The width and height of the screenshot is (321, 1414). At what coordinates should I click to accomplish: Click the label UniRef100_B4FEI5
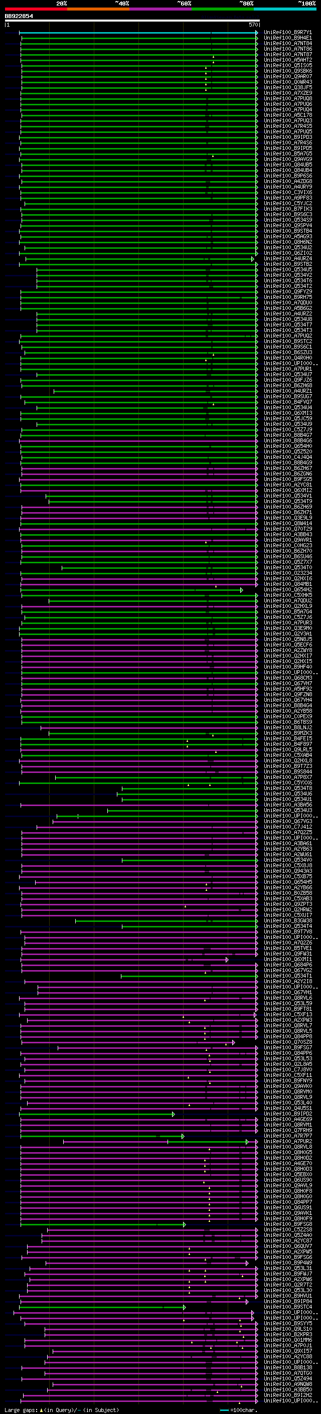[287, 738]
